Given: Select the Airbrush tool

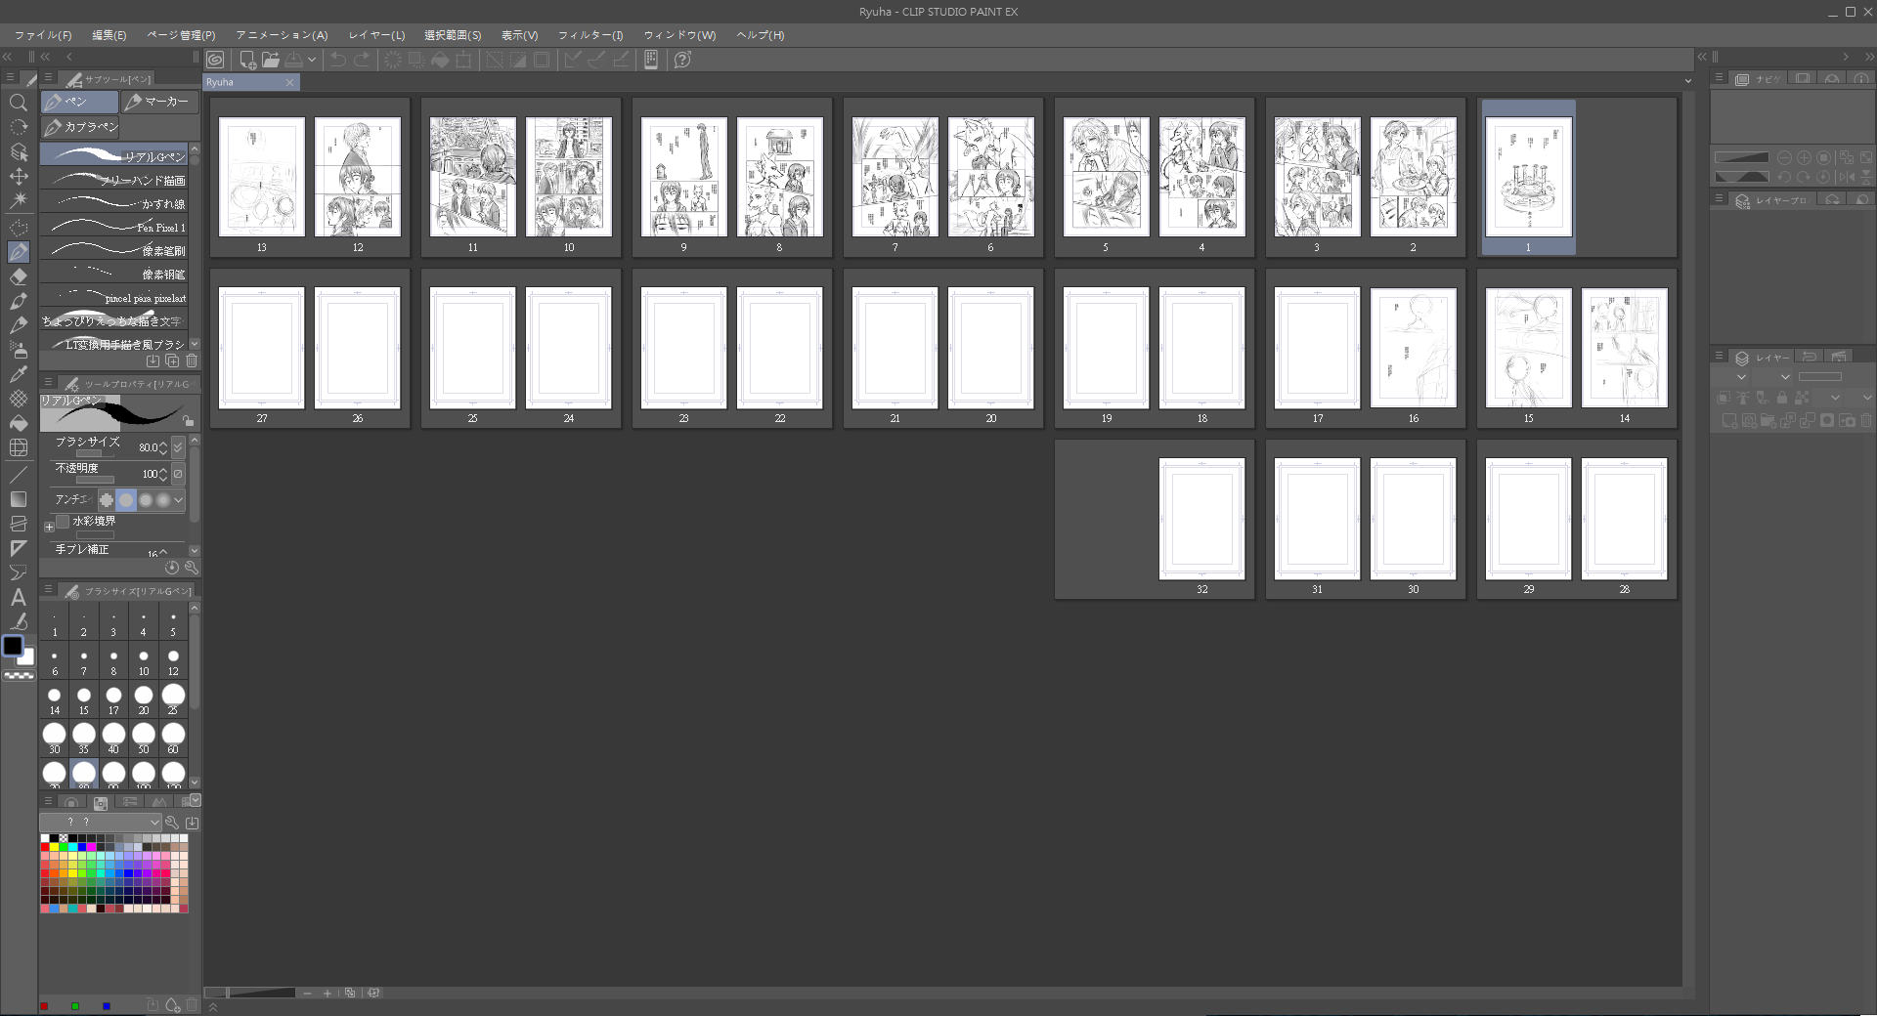Looking at the screenshot, I should (x=18, y=349).
